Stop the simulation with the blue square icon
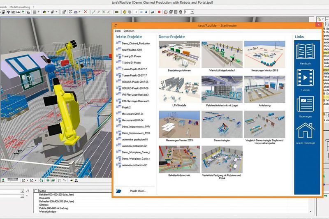This screenshot has height=219, width=329. 146,12
